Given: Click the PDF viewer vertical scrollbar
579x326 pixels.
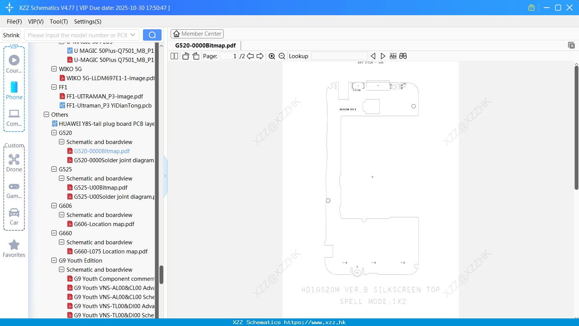Looking at the screenshot, I should coord(576,127).
